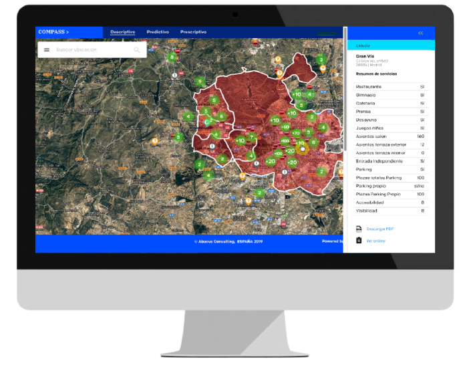Click the Descargar PDF link
This screenshot has width=471, height=373.
379,229
